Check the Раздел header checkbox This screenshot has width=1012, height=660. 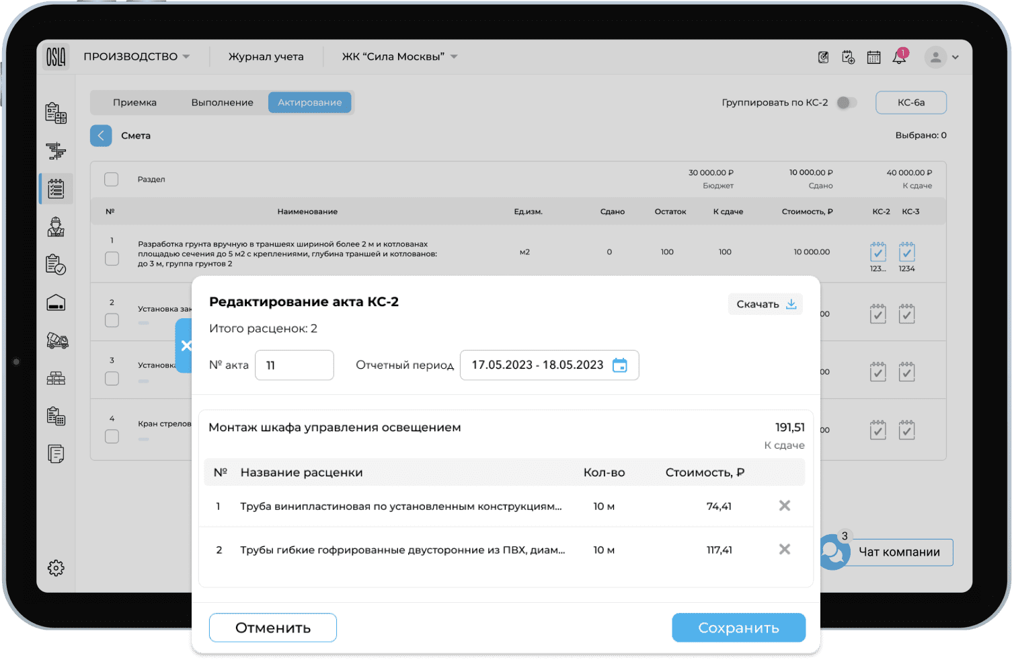[112, 180]
